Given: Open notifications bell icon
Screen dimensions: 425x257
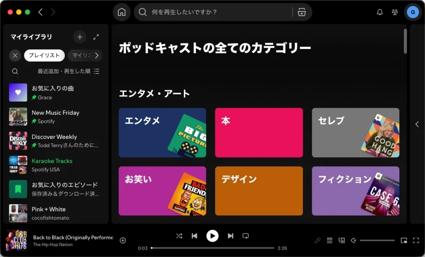Looking at the screenshot, I should 380,12.
